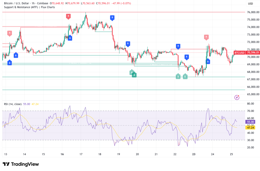Viewport: 260px width, 171px height.
Task: Click the RSI (14, close) indicator label
Action: click(13, 104)
